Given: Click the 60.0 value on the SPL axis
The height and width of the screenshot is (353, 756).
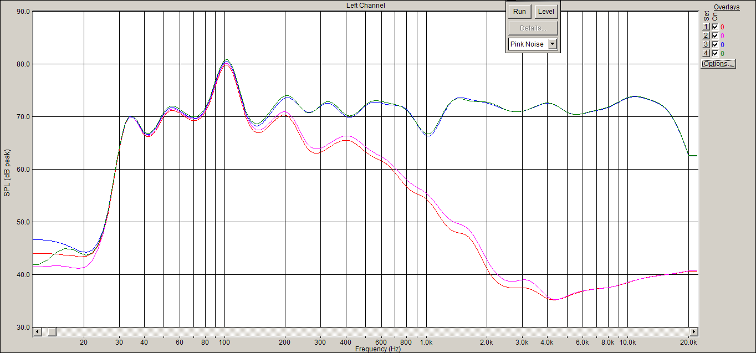Looking at the screenshot, I should [x=23, y=169].
